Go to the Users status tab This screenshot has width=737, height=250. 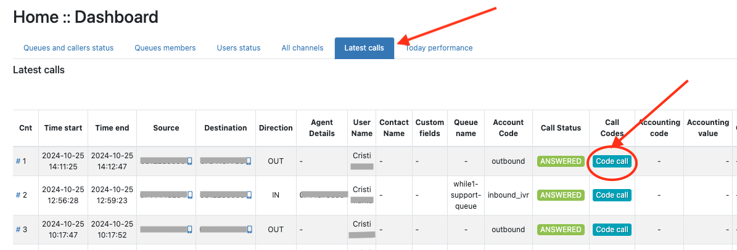click(239, 48)
